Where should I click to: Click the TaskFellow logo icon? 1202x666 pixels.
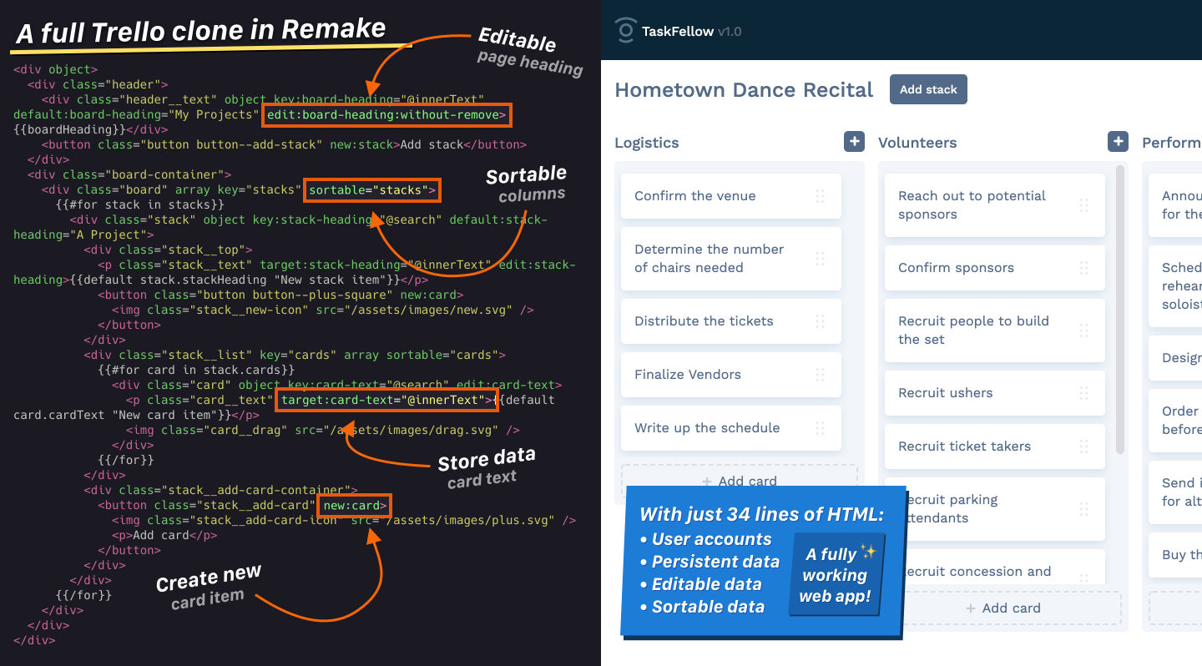(625, 31)
